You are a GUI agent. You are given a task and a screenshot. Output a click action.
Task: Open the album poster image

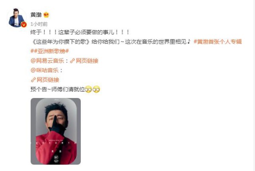(56, 131)
